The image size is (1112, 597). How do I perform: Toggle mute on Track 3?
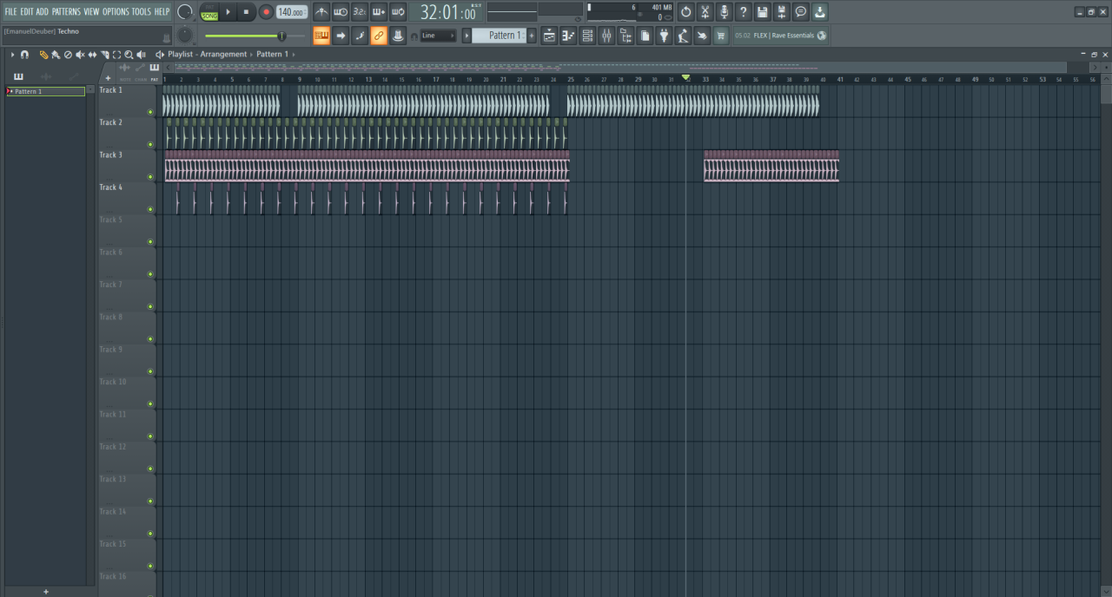[150, 177]
